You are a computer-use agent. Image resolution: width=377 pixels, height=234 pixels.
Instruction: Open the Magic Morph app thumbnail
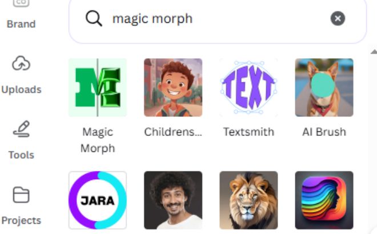pos(97,87)
